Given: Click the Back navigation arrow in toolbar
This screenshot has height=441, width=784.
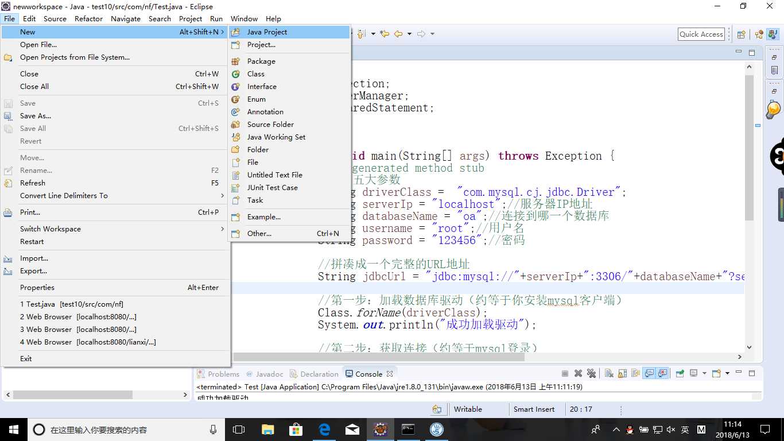Looking at the screenshot, I should click(x=398, y=34).
